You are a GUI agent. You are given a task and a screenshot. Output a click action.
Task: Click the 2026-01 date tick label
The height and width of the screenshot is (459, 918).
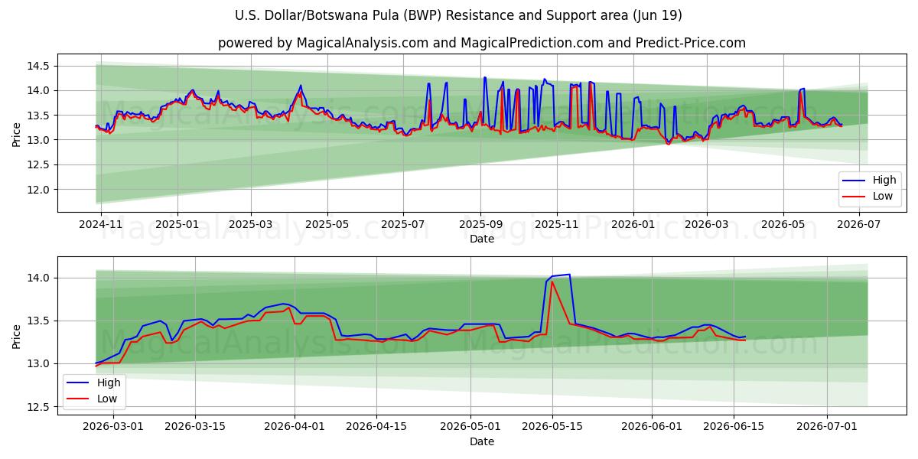click(633, 224)
